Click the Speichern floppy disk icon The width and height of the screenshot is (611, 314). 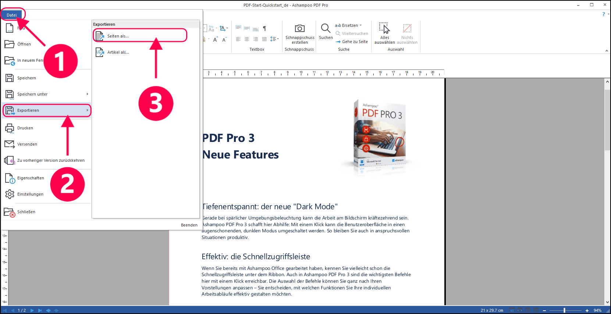10,78
